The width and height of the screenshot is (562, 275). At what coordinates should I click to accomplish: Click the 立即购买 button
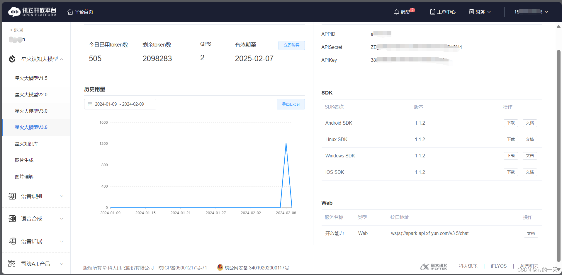click(x=291, y=45)
